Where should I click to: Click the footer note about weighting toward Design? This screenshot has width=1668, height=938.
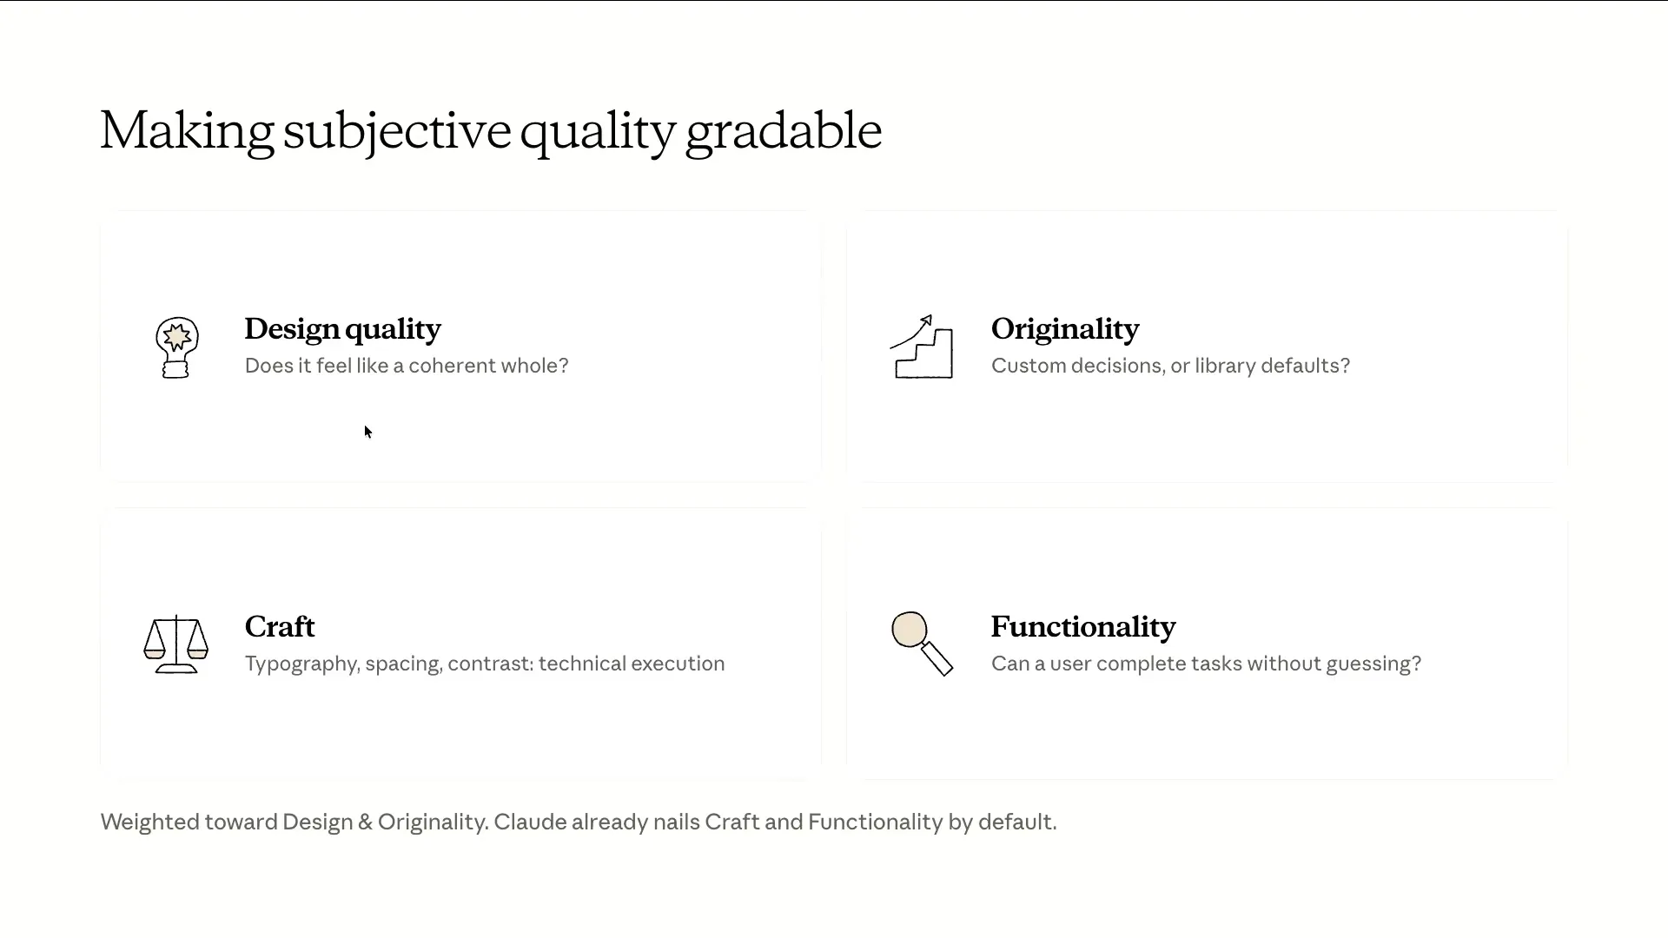579,822
